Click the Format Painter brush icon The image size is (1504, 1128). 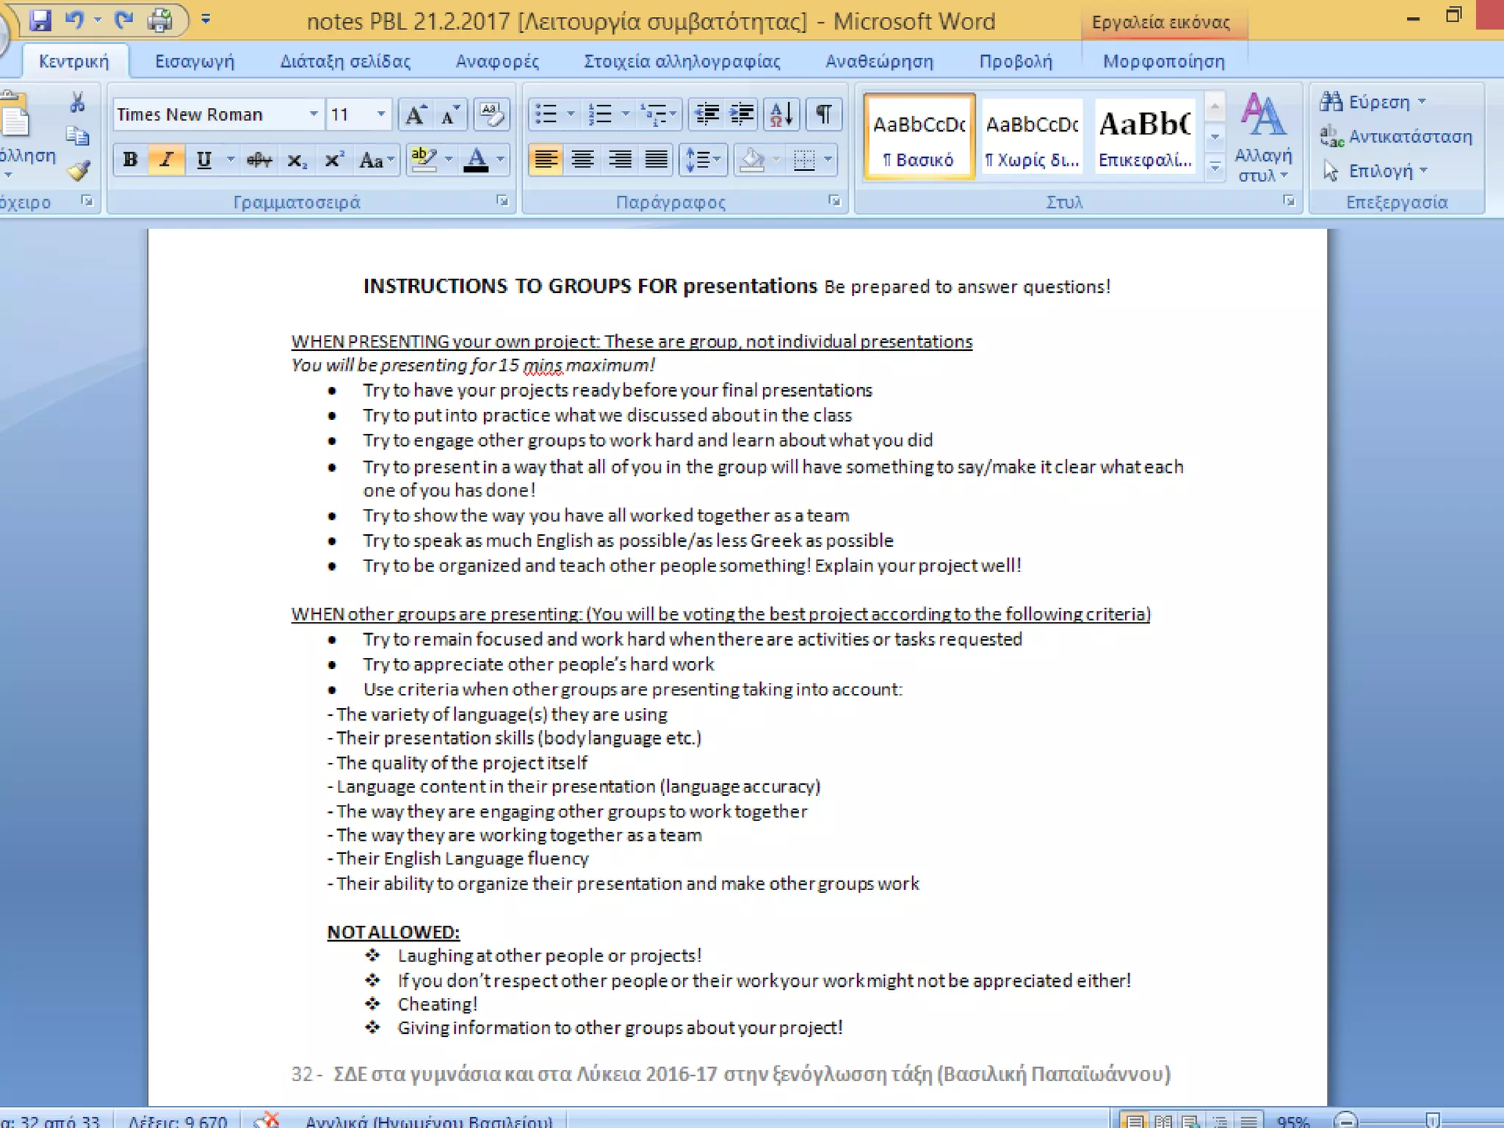point(78,171)
